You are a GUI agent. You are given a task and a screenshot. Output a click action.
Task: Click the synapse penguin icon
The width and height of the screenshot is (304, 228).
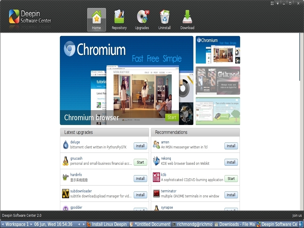[x=156, y=208]
